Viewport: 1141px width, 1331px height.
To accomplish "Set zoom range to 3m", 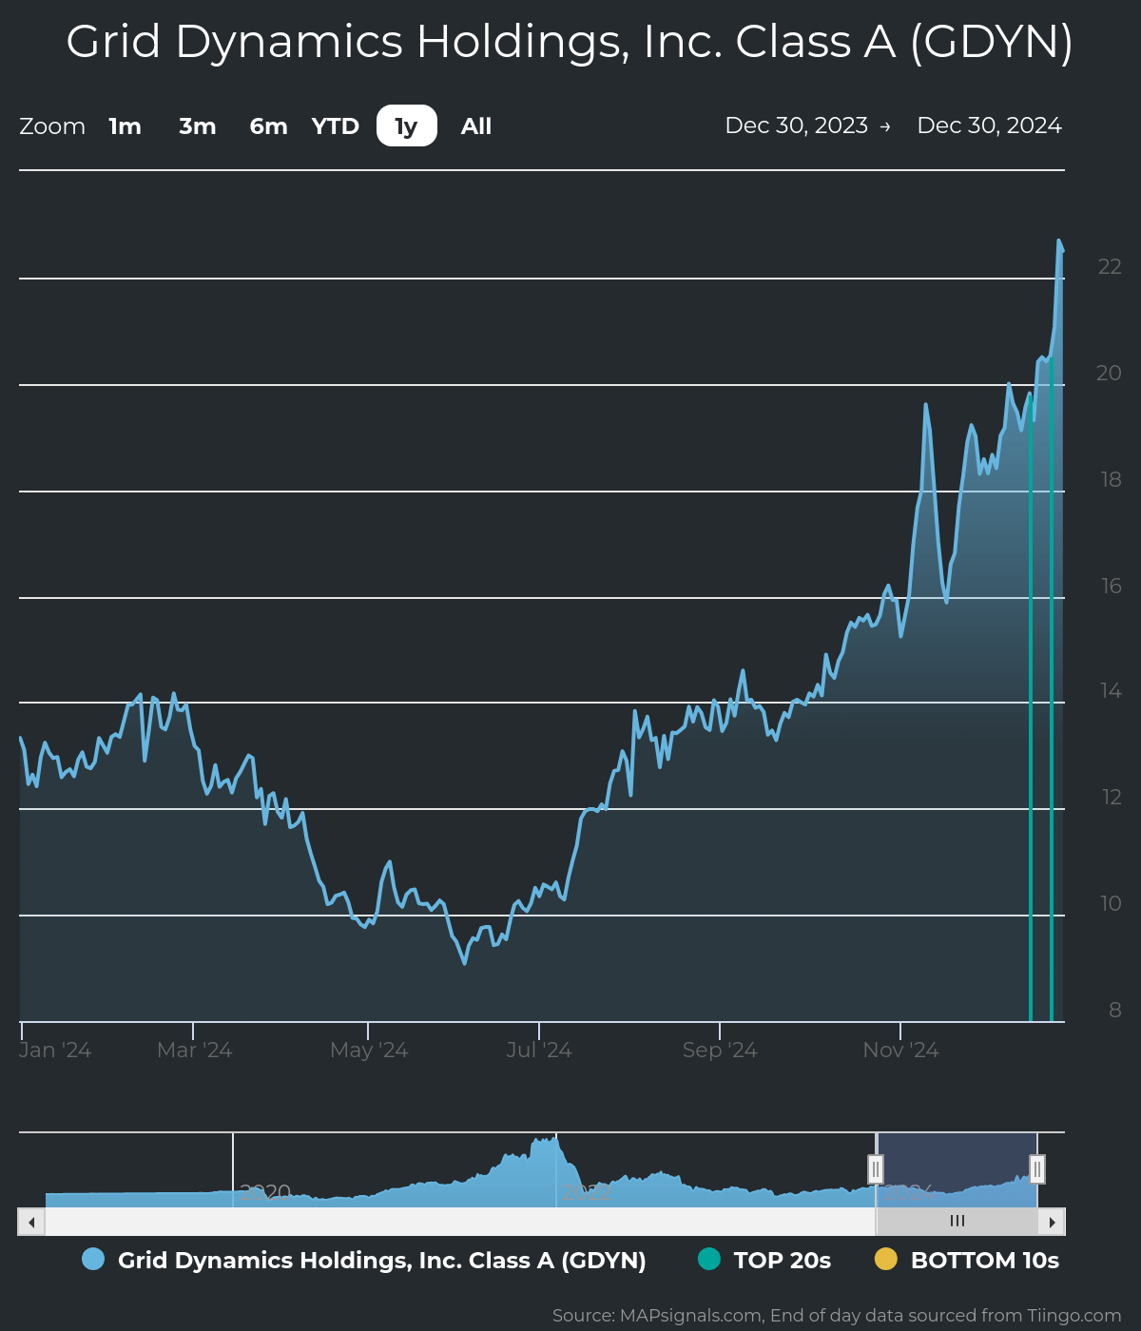I will [198, 126].
